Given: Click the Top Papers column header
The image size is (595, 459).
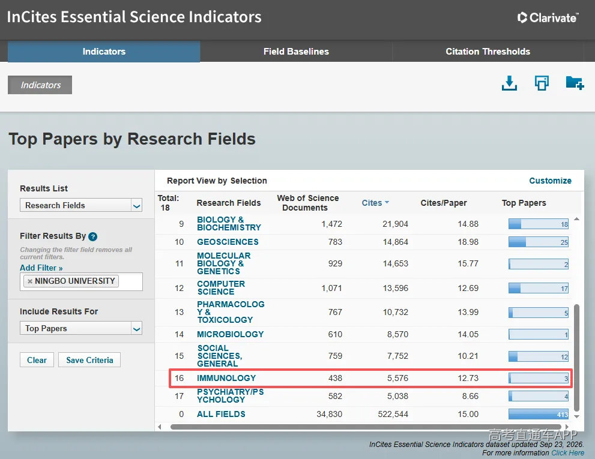Looking at the screenshot, I should pyautogui.click(x=524, y=203).
